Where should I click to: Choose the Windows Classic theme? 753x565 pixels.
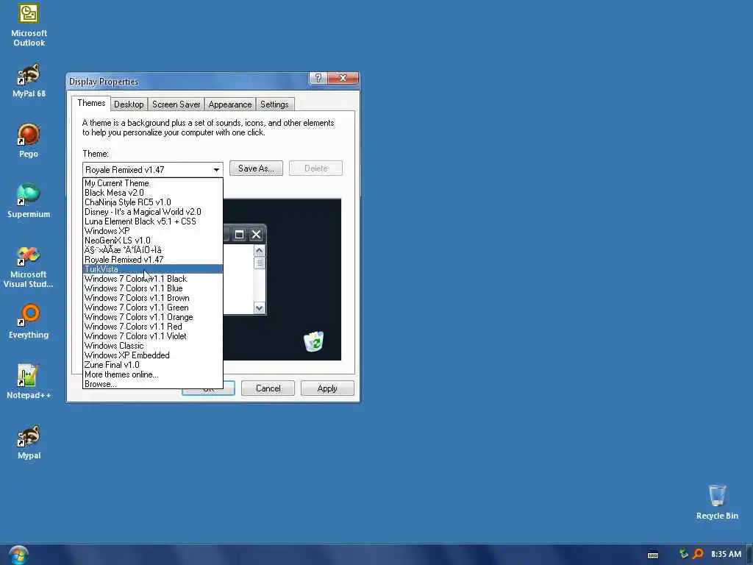click(153, 346)
